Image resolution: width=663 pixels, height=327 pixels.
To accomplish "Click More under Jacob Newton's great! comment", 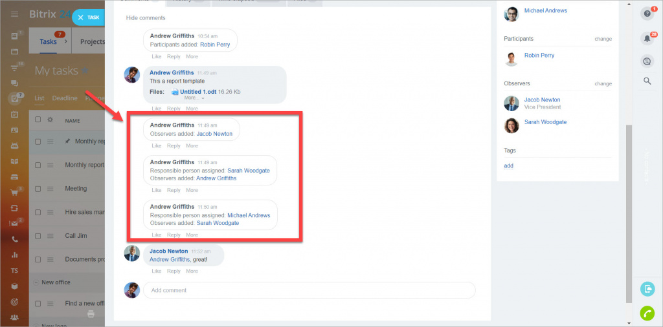I will (192, 271).
